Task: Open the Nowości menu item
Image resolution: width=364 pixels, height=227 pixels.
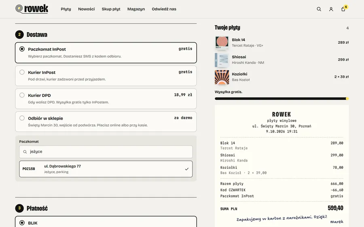Action: click(87, 9)
